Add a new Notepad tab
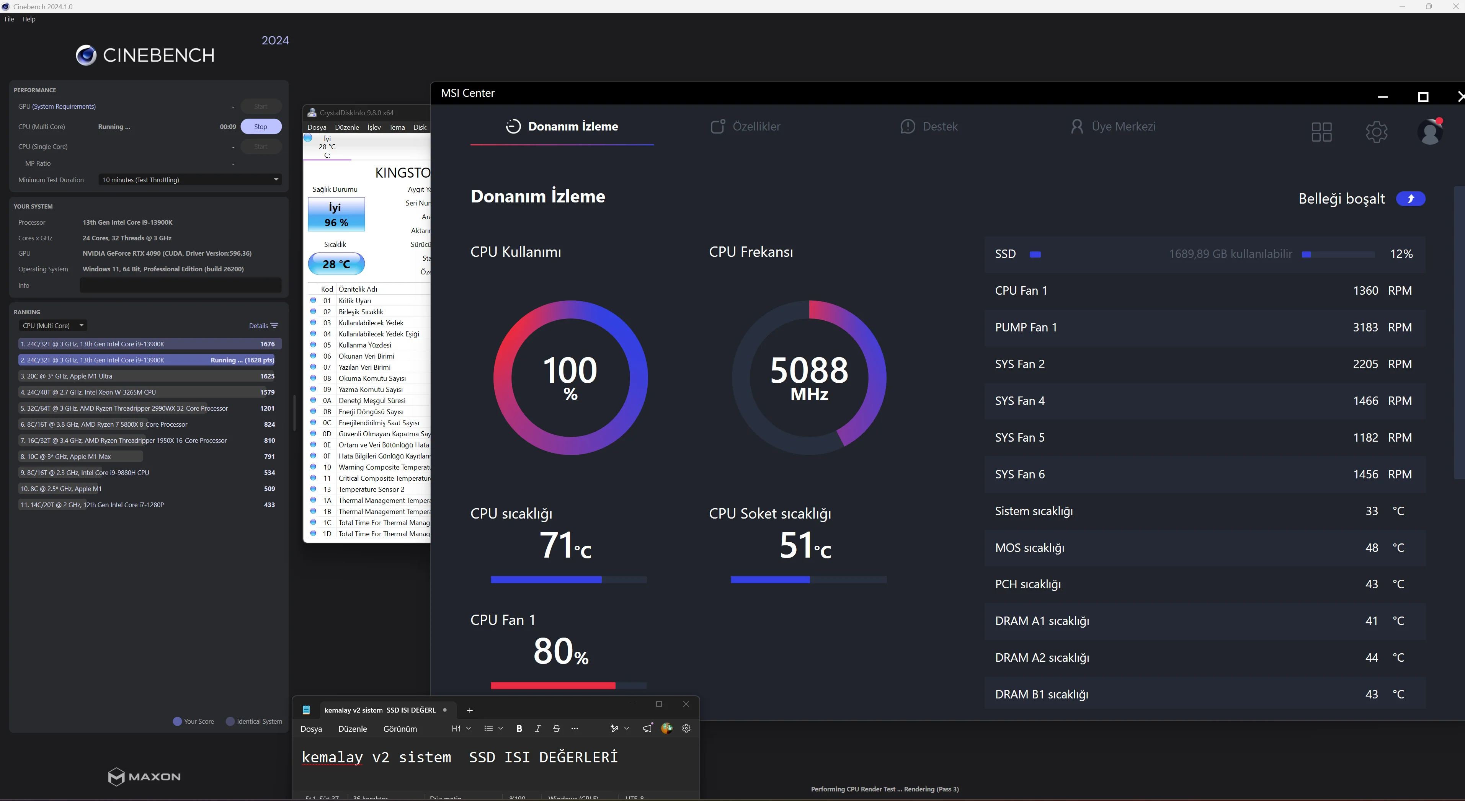Screen dimensions: 1465x801 (x=469, y=710)
